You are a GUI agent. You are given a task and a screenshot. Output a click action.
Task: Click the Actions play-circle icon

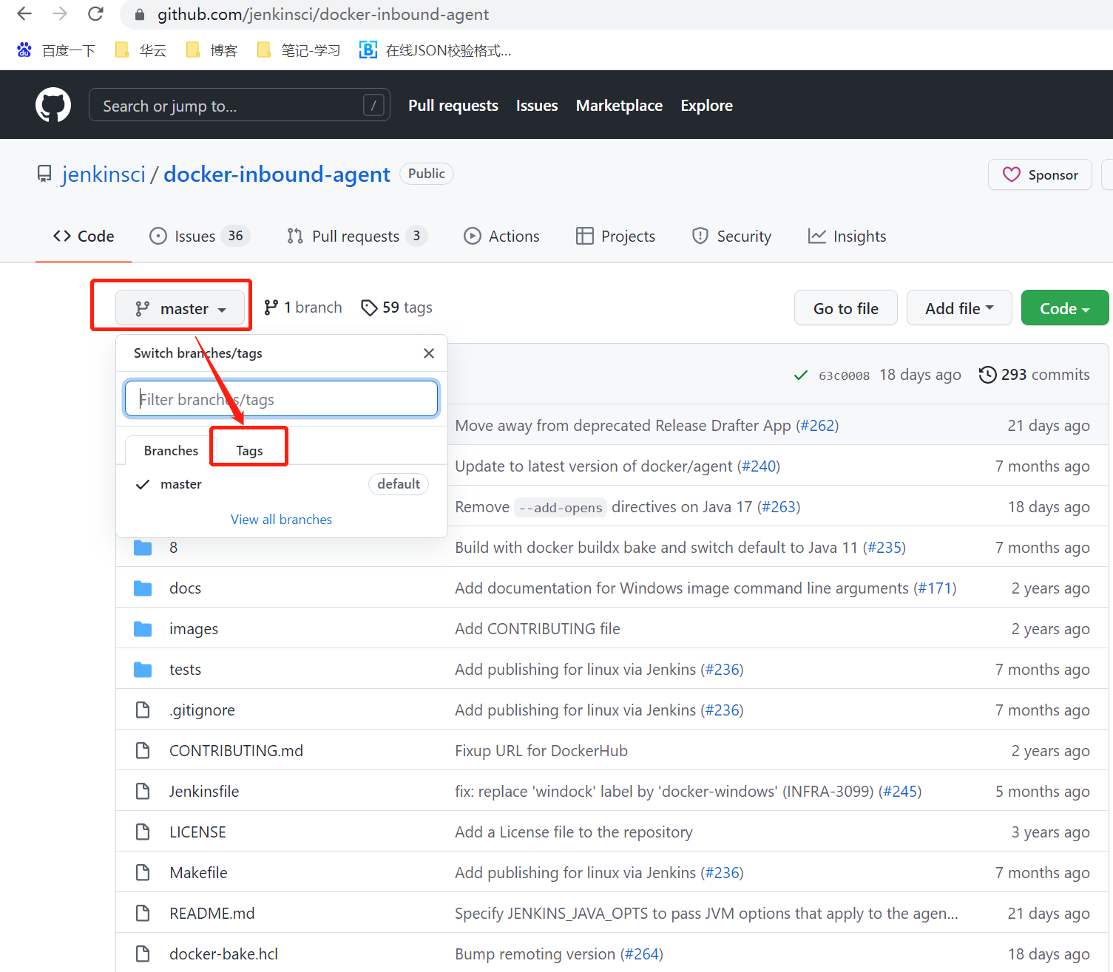pyautogui.click(x=473, y=236)
